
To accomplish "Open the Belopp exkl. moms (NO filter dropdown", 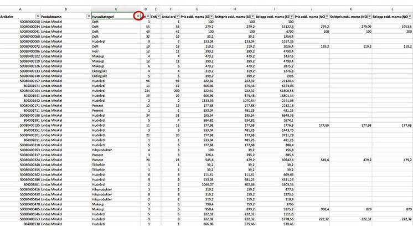I will pyautogui.click(x=410, y=16).
